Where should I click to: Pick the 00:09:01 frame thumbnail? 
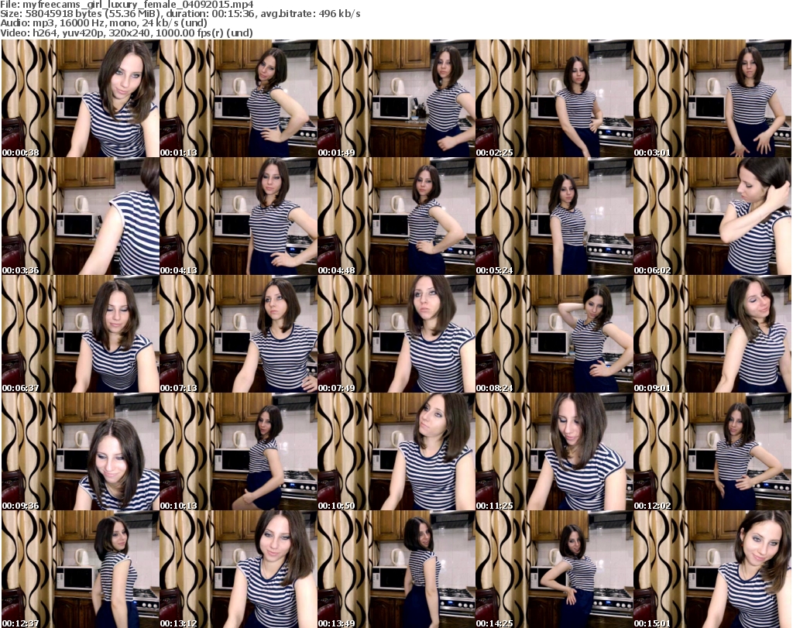pyautogui.click(x=712, y=334)
